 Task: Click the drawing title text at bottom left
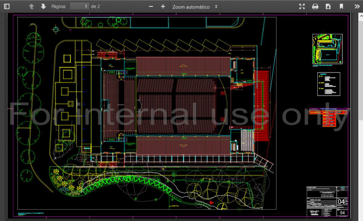[x=30, y=214]
